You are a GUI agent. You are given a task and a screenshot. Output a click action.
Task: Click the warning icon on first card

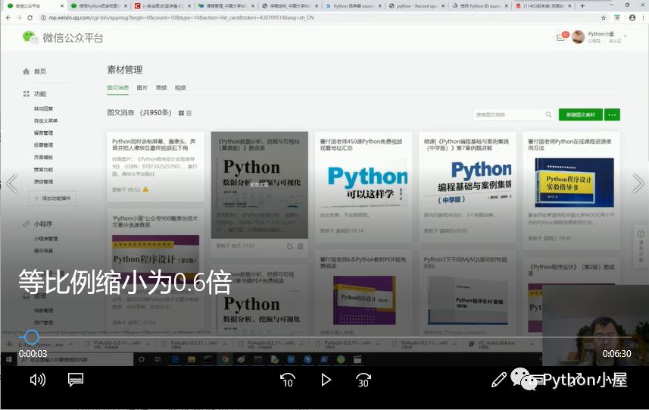[x=145, y=189]
